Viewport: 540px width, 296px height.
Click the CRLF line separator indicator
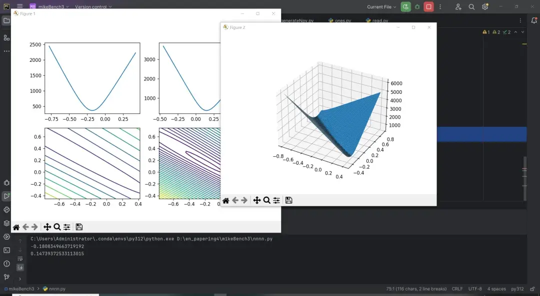click(457, 289)
